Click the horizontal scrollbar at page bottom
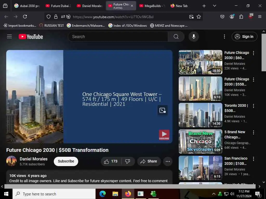Image resolution: width=266 pixels, height=199 pixels. (130, 186)
